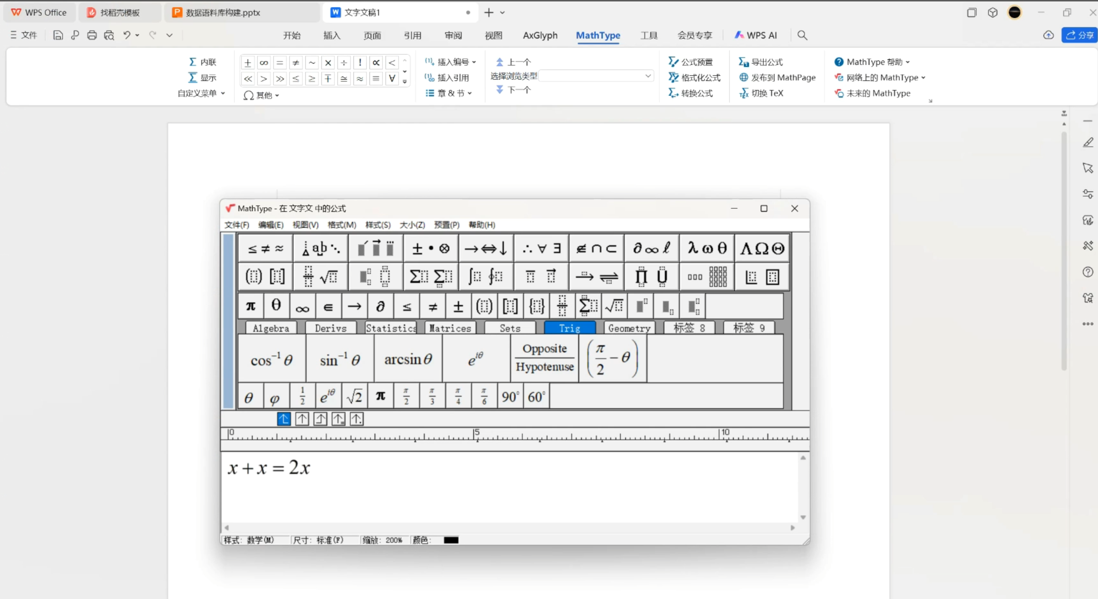The height and width of the screenshot is (599, 1098).
Task: Click the MathType ruler
Action: [x=515, y=434]
